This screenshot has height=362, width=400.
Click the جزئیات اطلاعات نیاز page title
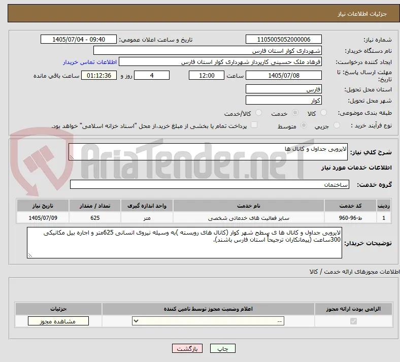coord(362,14)
